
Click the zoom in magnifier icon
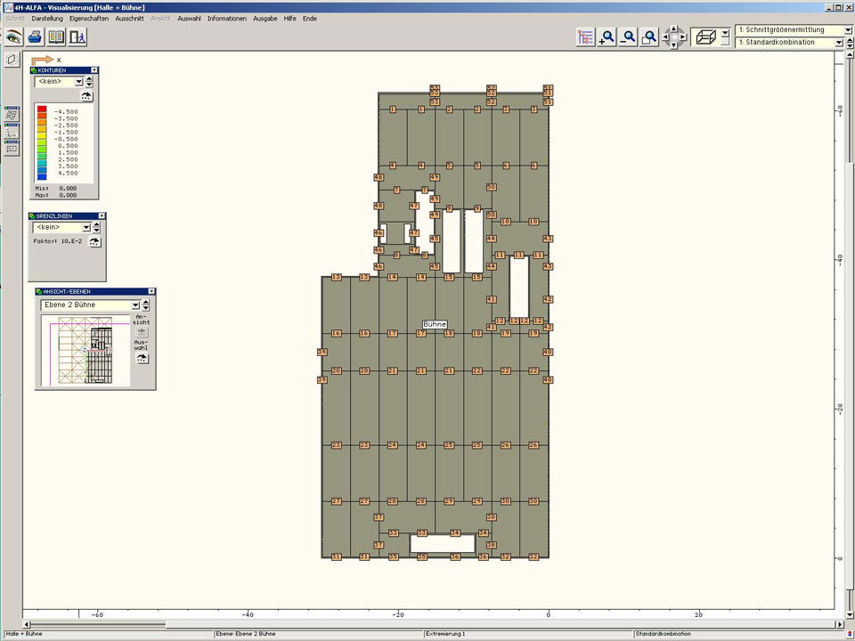[x=607, y=37]
